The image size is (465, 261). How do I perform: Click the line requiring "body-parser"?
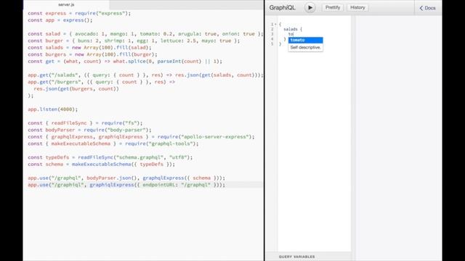pos(89,130)
